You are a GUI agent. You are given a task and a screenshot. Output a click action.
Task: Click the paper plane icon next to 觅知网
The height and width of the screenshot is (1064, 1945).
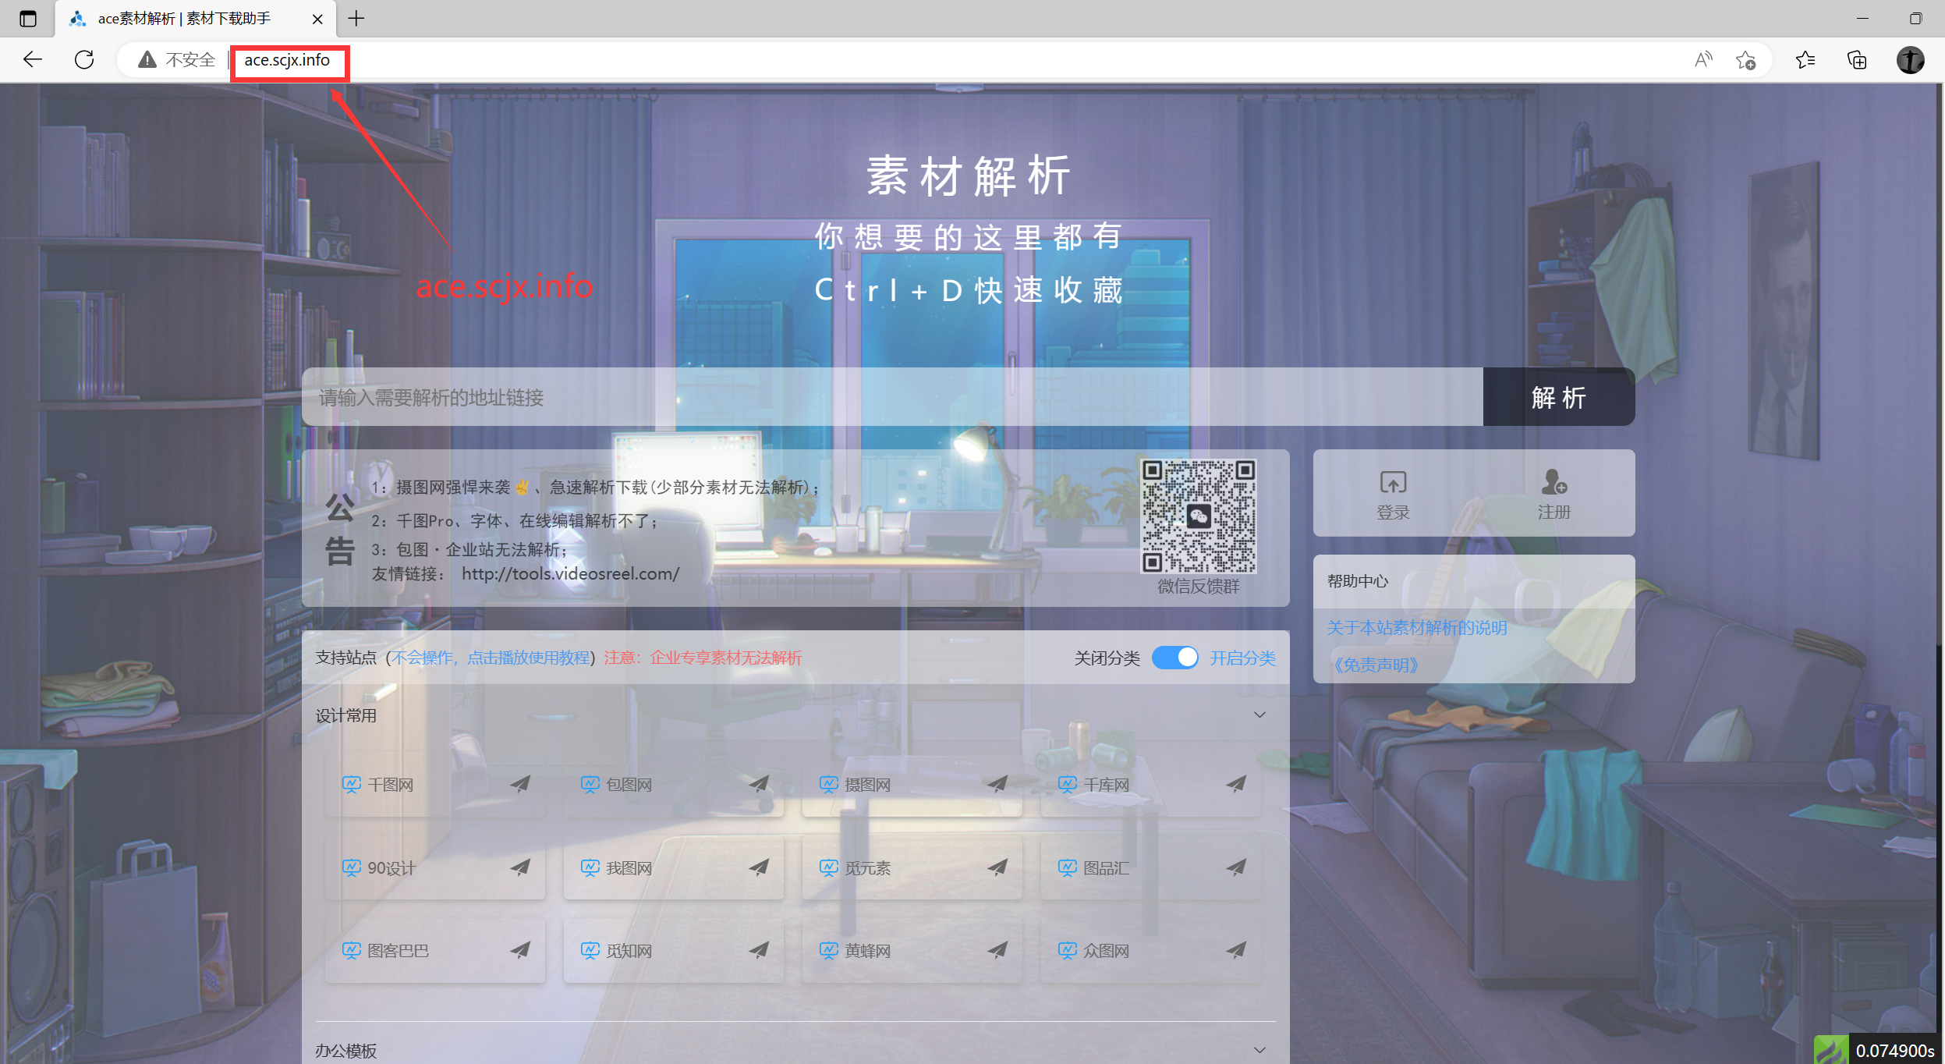[x=759, y=950]
